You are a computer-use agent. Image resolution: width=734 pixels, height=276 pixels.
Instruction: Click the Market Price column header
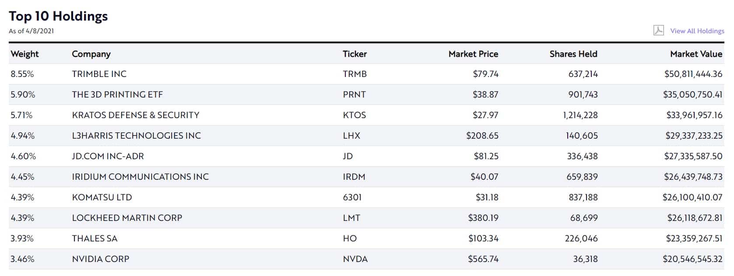click(x=473, y=54)
